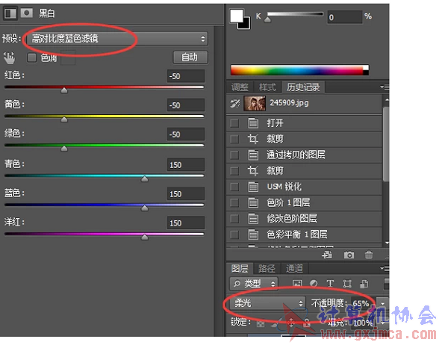The image size is (448, 348).
Task: Filter layers by pixel layer icon
Action: click(297, 284)
